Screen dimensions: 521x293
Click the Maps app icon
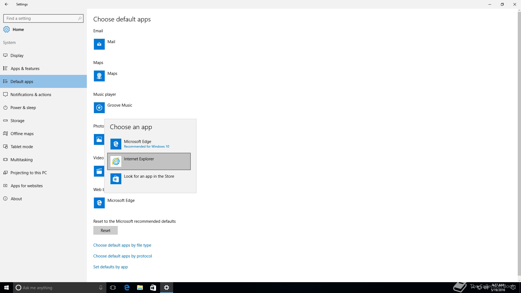point(99,76)
